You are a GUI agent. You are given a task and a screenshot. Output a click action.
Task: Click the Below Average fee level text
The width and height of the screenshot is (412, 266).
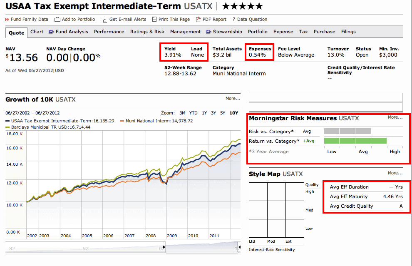click(x=296, y=55)
